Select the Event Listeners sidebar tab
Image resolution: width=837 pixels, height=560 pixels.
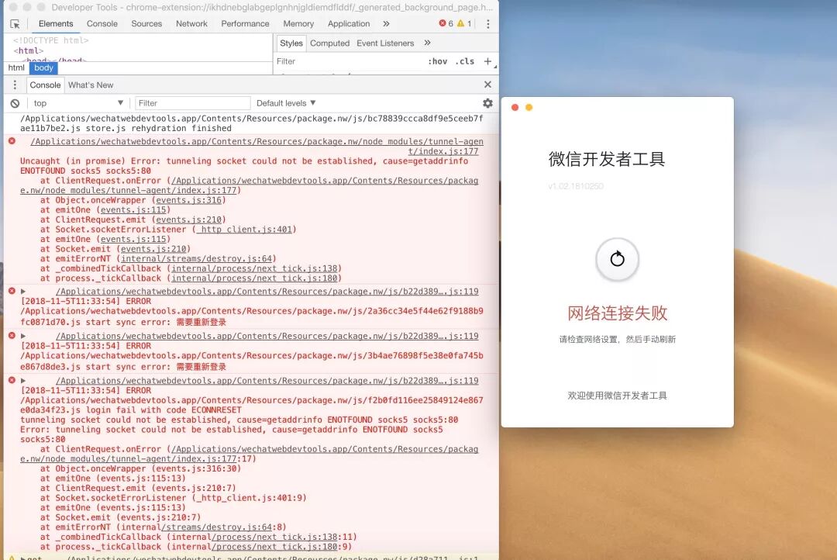(385, 43)
